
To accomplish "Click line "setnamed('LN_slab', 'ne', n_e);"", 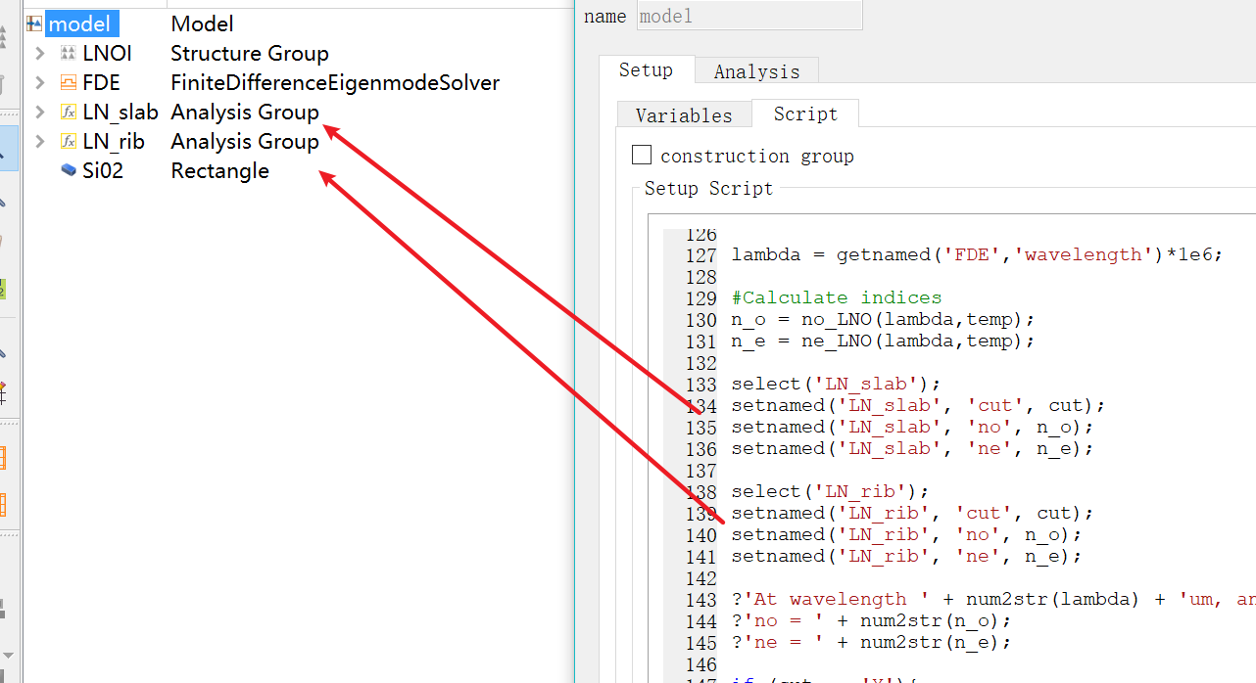I will pos(912,448).
